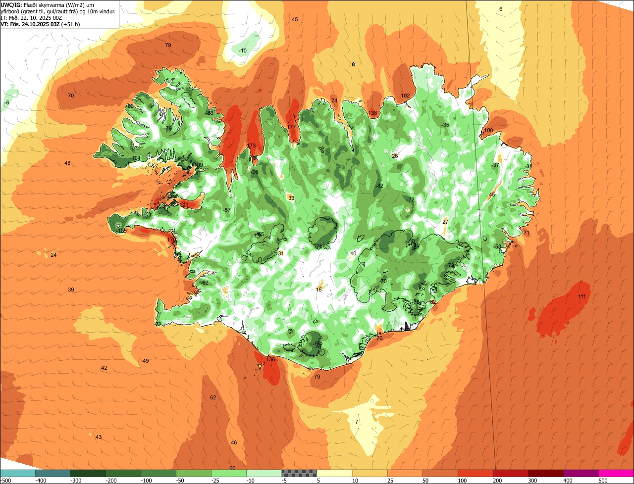Image resolution: width=634 pixels, height=484 pixels.
Task: Click the map value "43" southwest offshore
Action: pyautogui.click(x=99, y=437)
